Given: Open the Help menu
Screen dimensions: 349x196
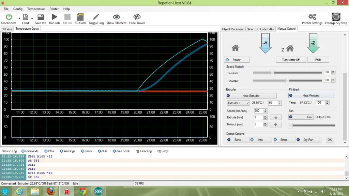Looking at the screenshot, I should click(66, 9).
